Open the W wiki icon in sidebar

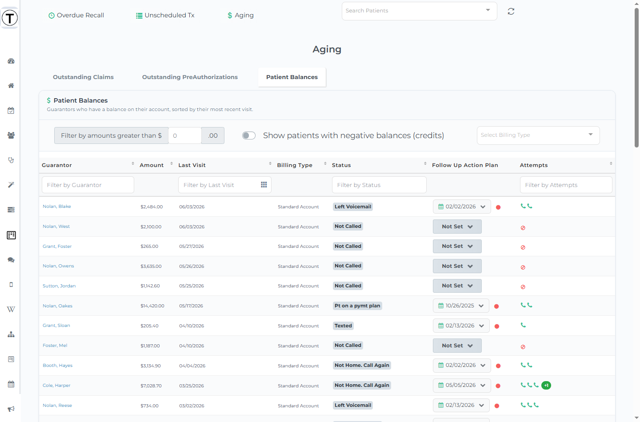[11, 310]
